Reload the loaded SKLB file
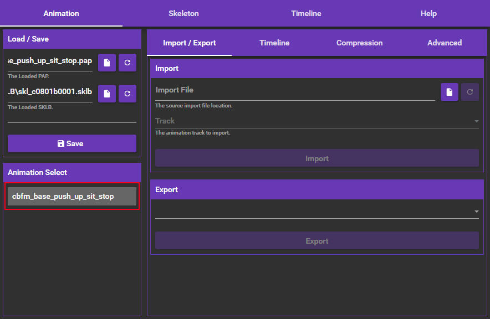Viewport: 490px width, 319px height. [127, 94]
